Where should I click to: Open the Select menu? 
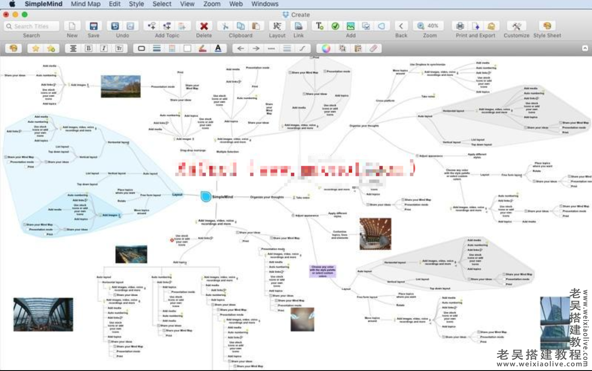click(x=162, y=4)
